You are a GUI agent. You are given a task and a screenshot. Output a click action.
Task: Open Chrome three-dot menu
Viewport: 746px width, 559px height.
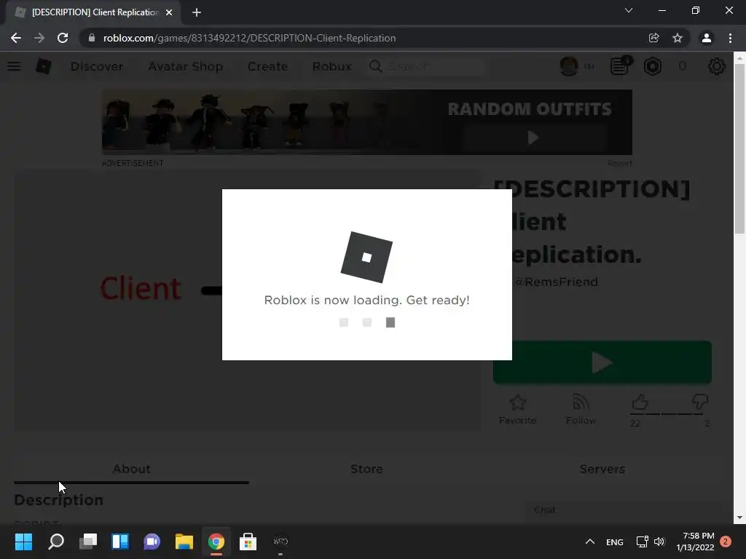[730, 38]
